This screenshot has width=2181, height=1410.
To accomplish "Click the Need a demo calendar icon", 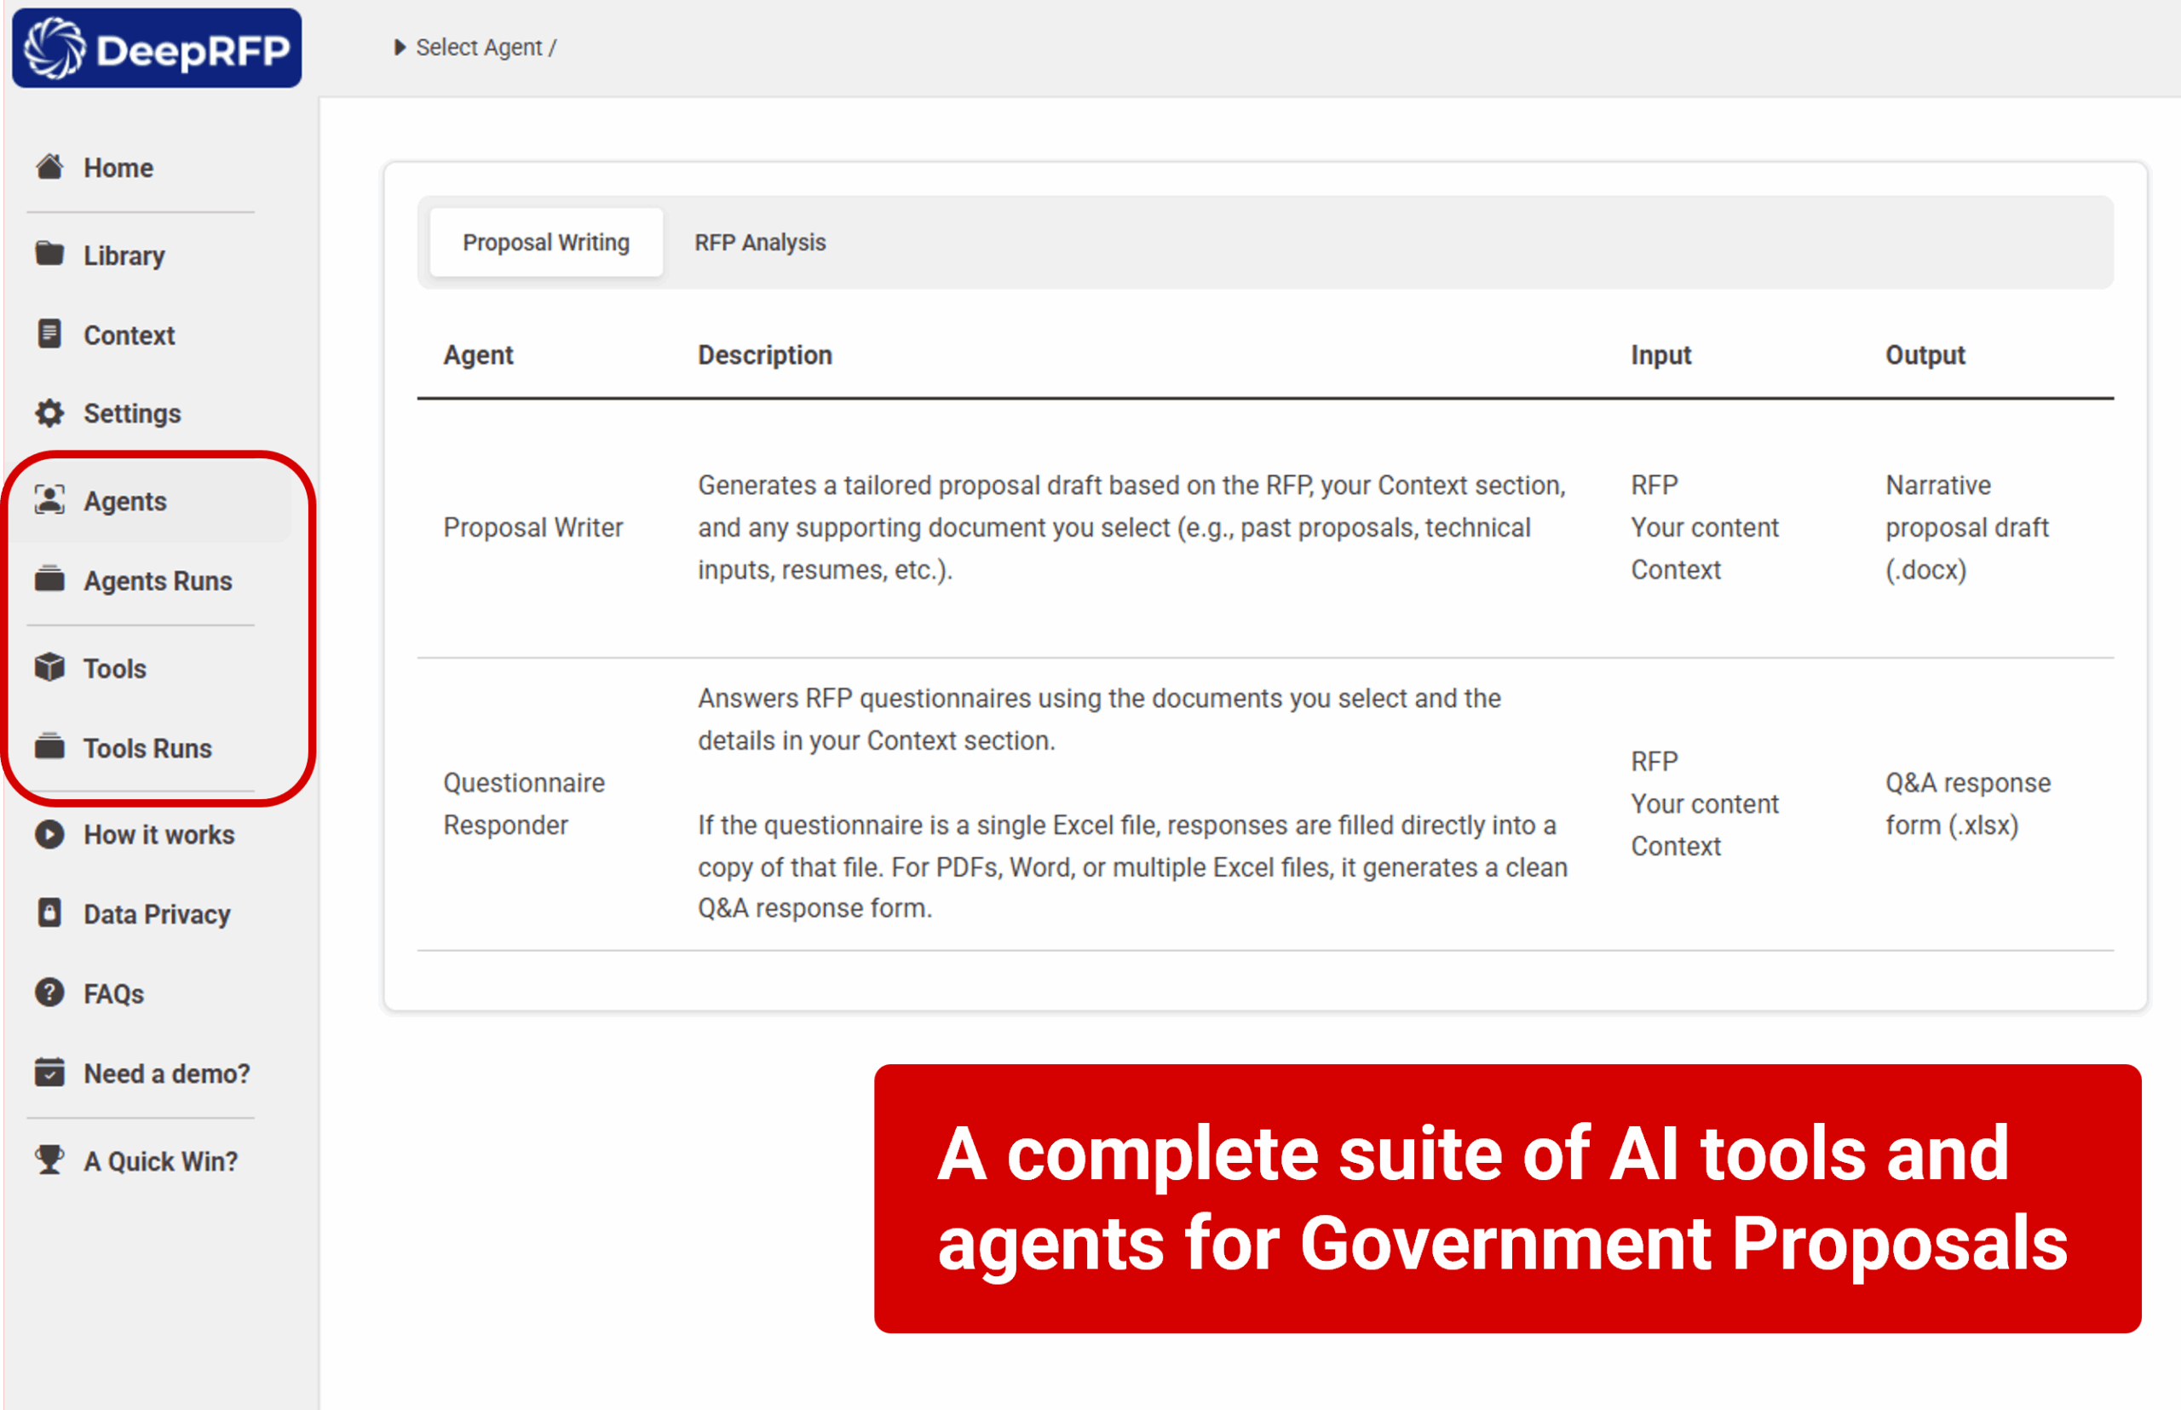I will coord(49,1072).
